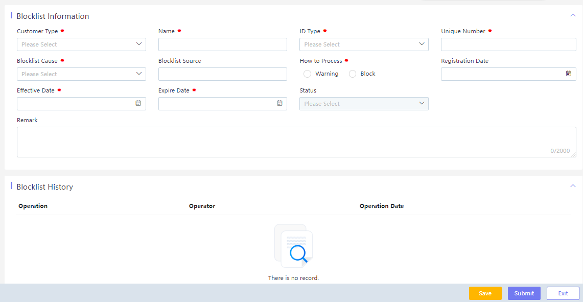Collapse the Blocklist History section
The image size is (583, 302).
(573, 185)
